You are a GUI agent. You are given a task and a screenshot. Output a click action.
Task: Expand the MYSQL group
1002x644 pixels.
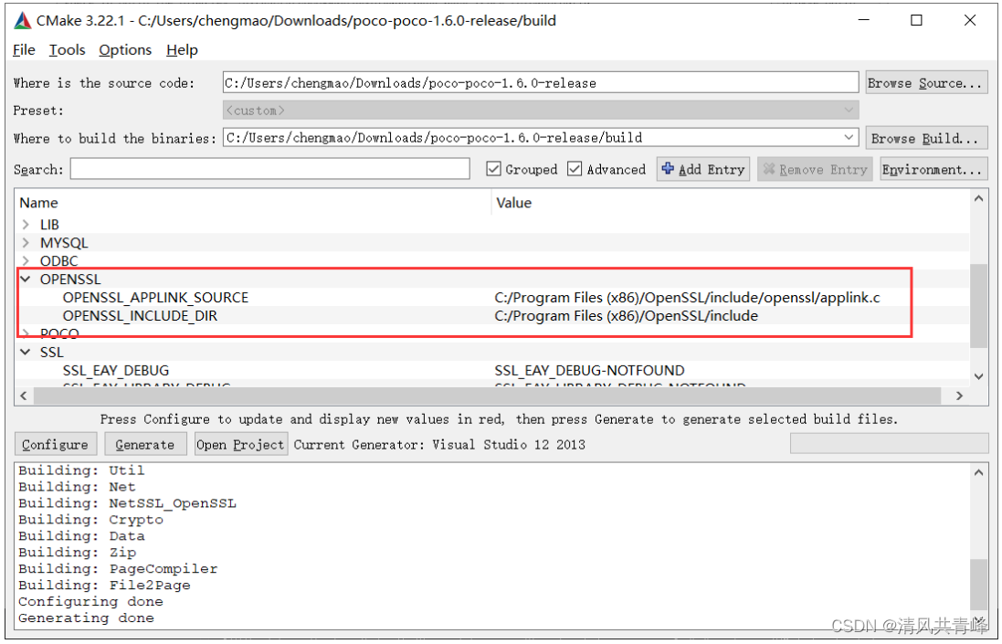[x=26, y=243]
